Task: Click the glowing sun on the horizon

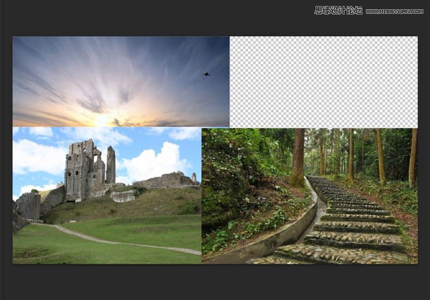Action: (104, 120)
